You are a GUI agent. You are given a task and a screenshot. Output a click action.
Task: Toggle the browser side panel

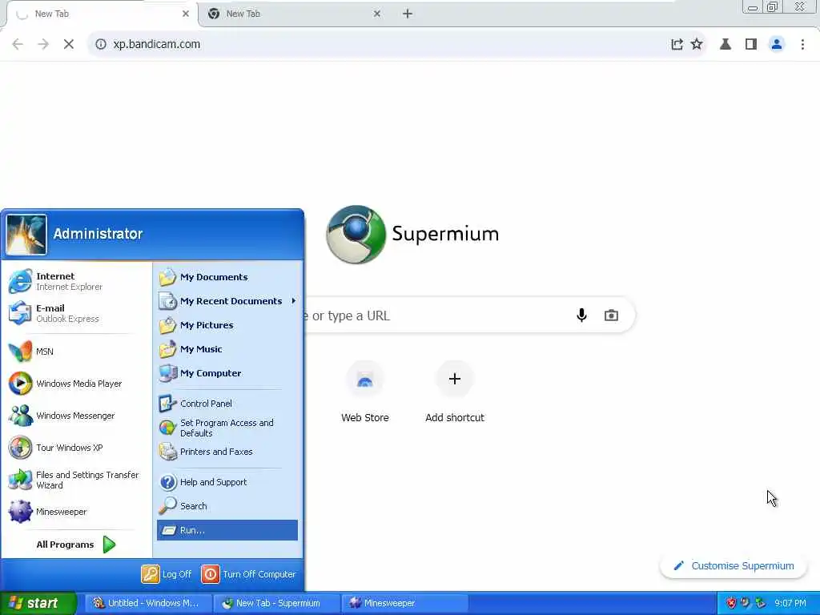[751, 45]
